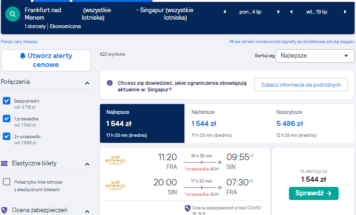Image resolution: width=356 pixels, height=215 pixels.
Task: Uncheck the 2+ przesiadki checkbox
Action: (7, 136)
